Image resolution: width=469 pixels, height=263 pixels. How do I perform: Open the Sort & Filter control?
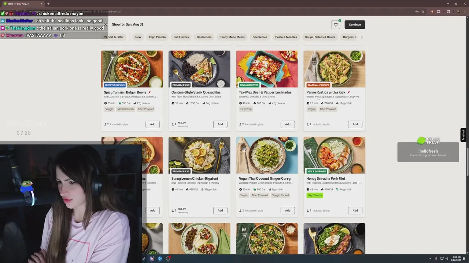coord(114,37)
